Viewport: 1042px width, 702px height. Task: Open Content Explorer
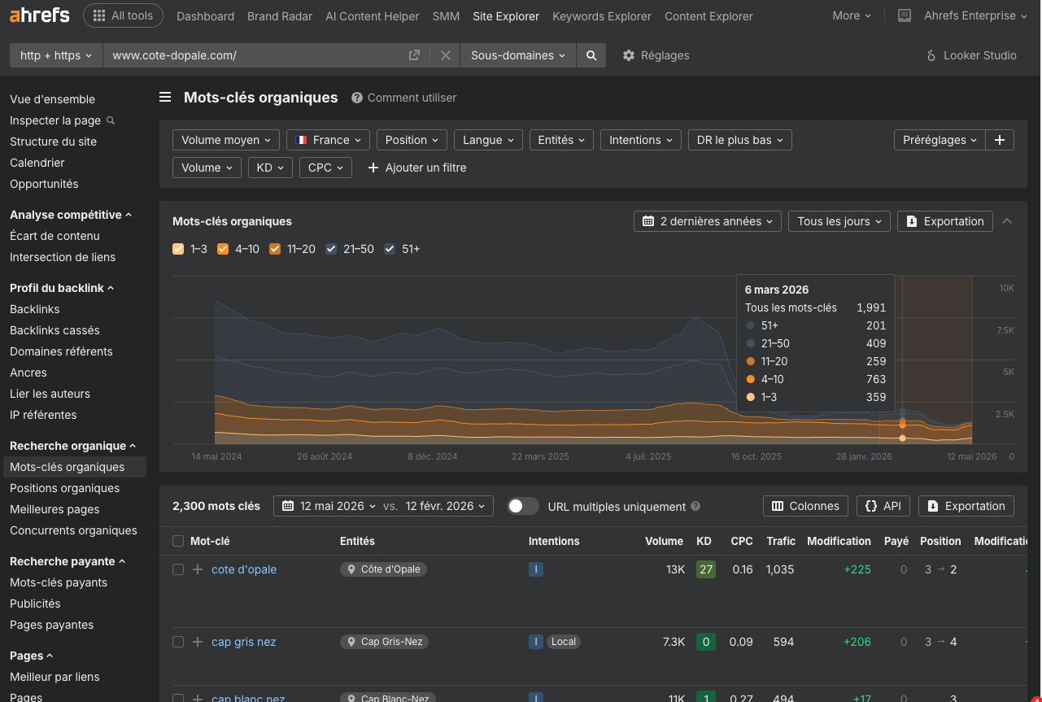(708, 16)
